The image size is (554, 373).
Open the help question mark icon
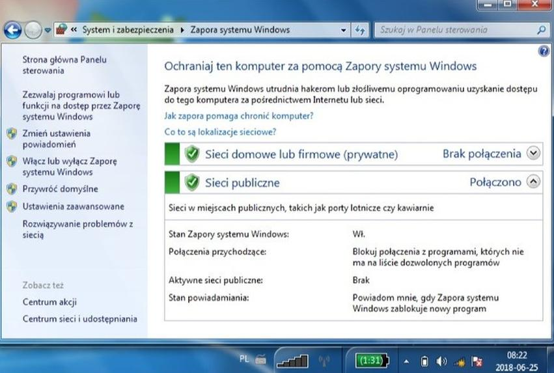[x=544, y=50]
